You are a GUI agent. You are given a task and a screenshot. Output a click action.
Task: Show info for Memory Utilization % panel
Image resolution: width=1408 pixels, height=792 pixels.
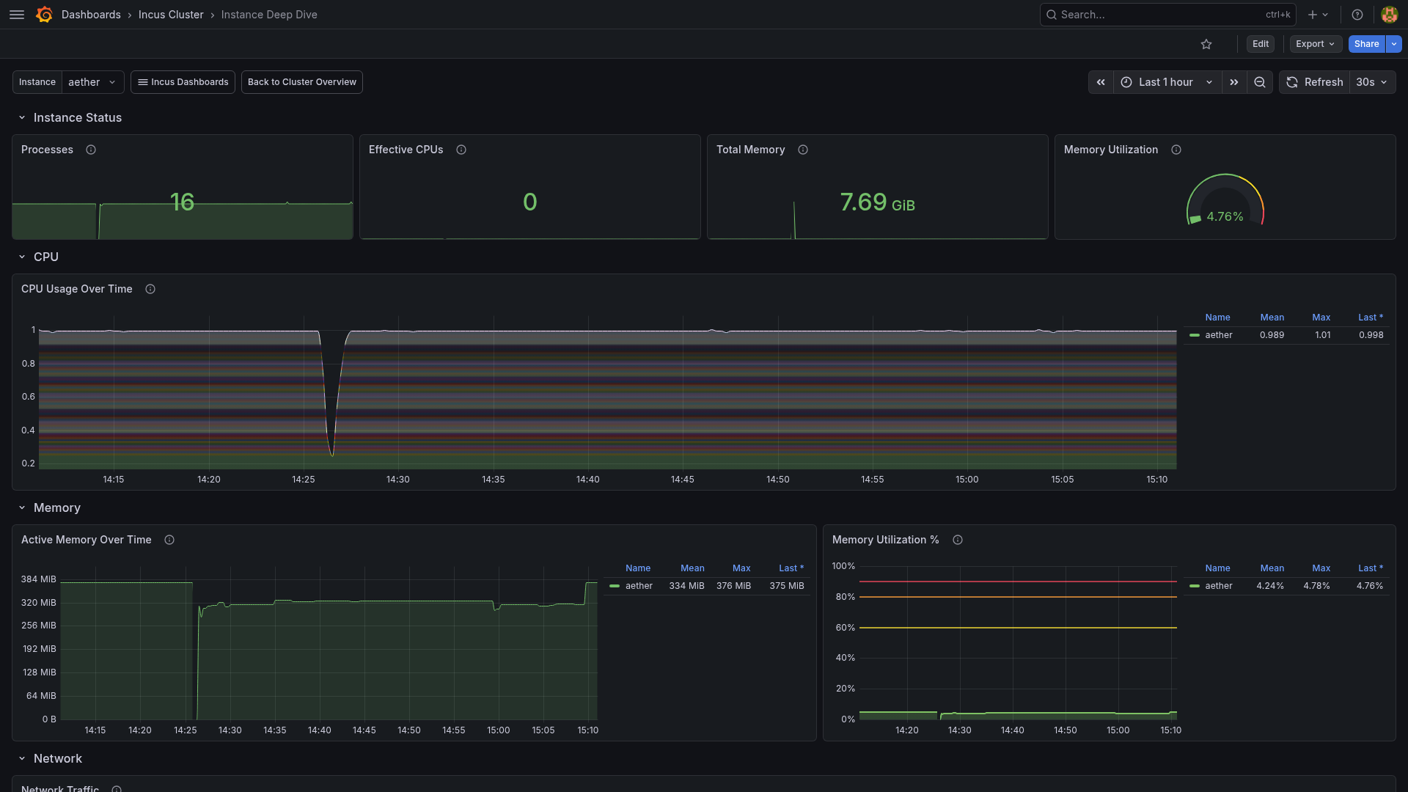[x=958, y=540]
